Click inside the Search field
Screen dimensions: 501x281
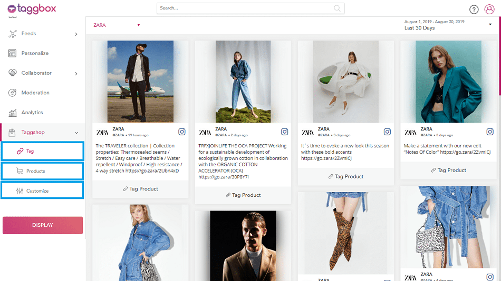(245, 8)
